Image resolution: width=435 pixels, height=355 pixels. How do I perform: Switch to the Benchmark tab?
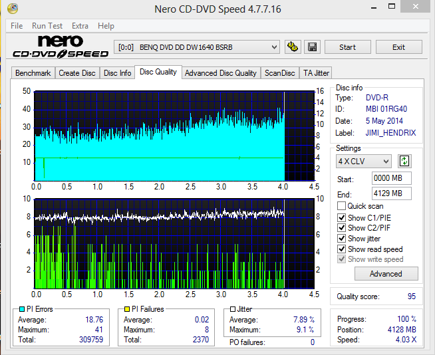coord(33,73)
